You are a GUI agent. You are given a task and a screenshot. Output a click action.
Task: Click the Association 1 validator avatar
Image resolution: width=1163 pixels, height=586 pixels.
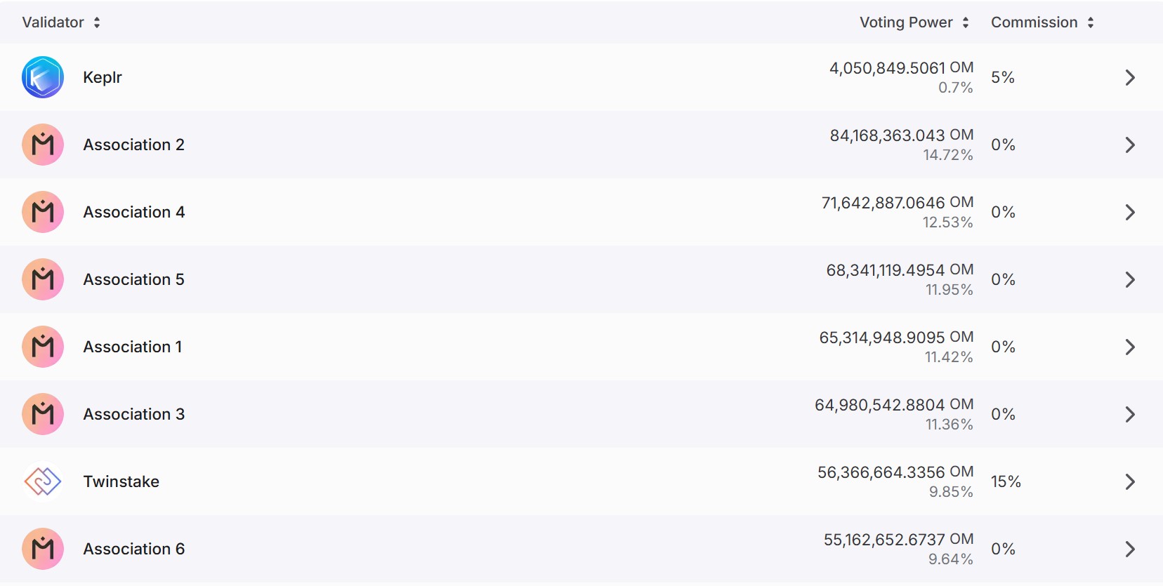[x=43, y=347]
